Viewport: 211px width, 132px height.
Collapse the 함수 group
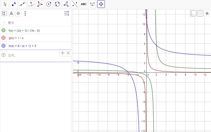pos(4,23)
